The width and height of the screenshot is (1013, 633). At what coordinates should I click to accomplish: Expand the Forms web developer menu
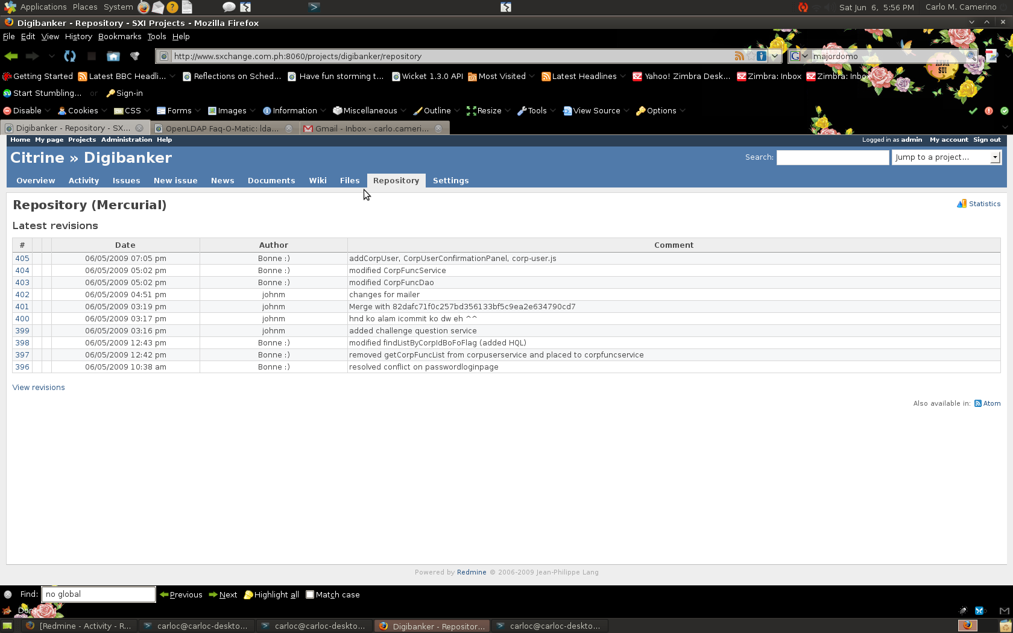[x=178, y=111]
